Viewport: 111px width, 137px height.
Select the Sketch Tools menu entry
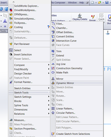(29, 93)
